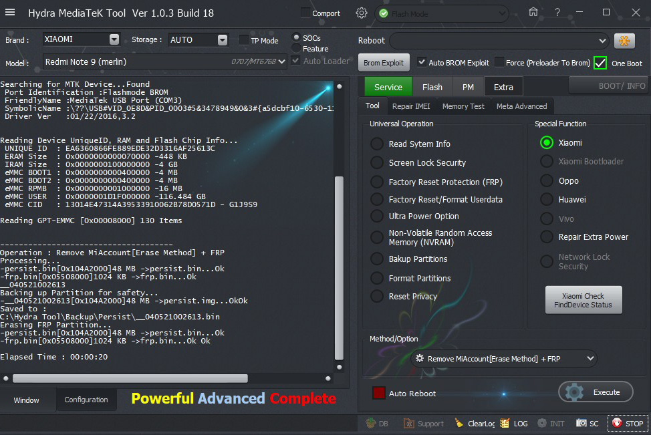The image size is (651, 435).
Task: Open the Repair IMEI tab
Action: coord(411,106)
